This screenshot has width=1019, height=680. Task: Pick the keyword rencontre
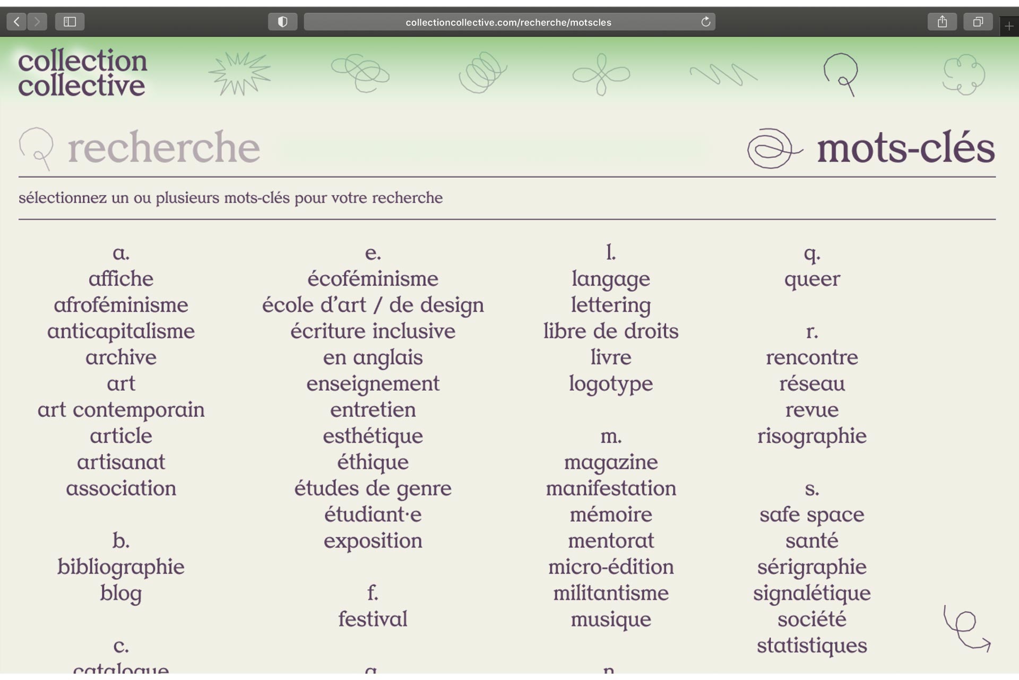point(812,357)
